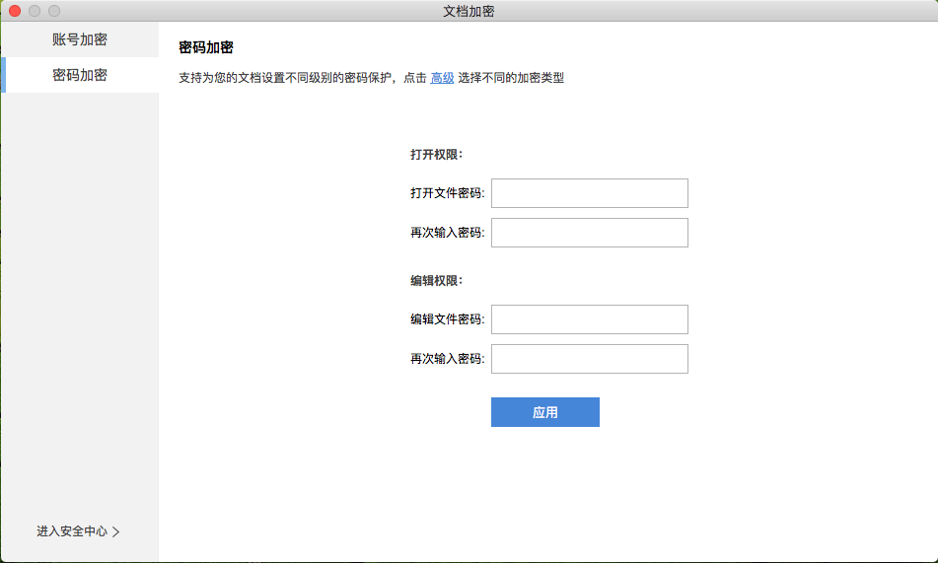Image resolution: width=938 pixels, height=563 pixels.
Task: Select the 密码加密 heading text
Action: (206, 47)
